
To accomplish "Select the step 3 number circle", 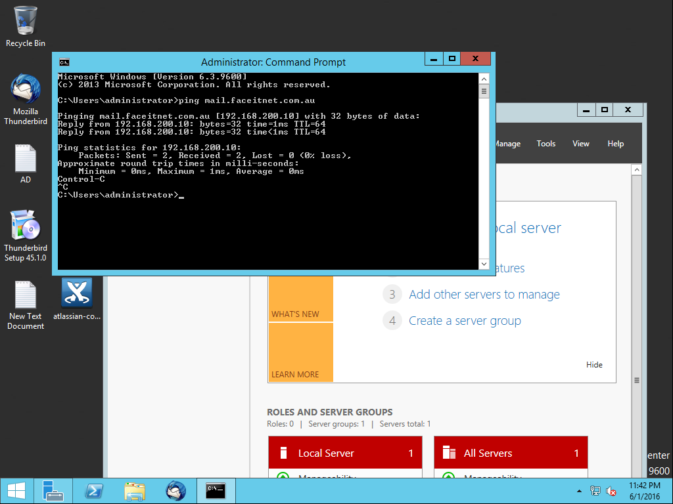I will point(392,295).
